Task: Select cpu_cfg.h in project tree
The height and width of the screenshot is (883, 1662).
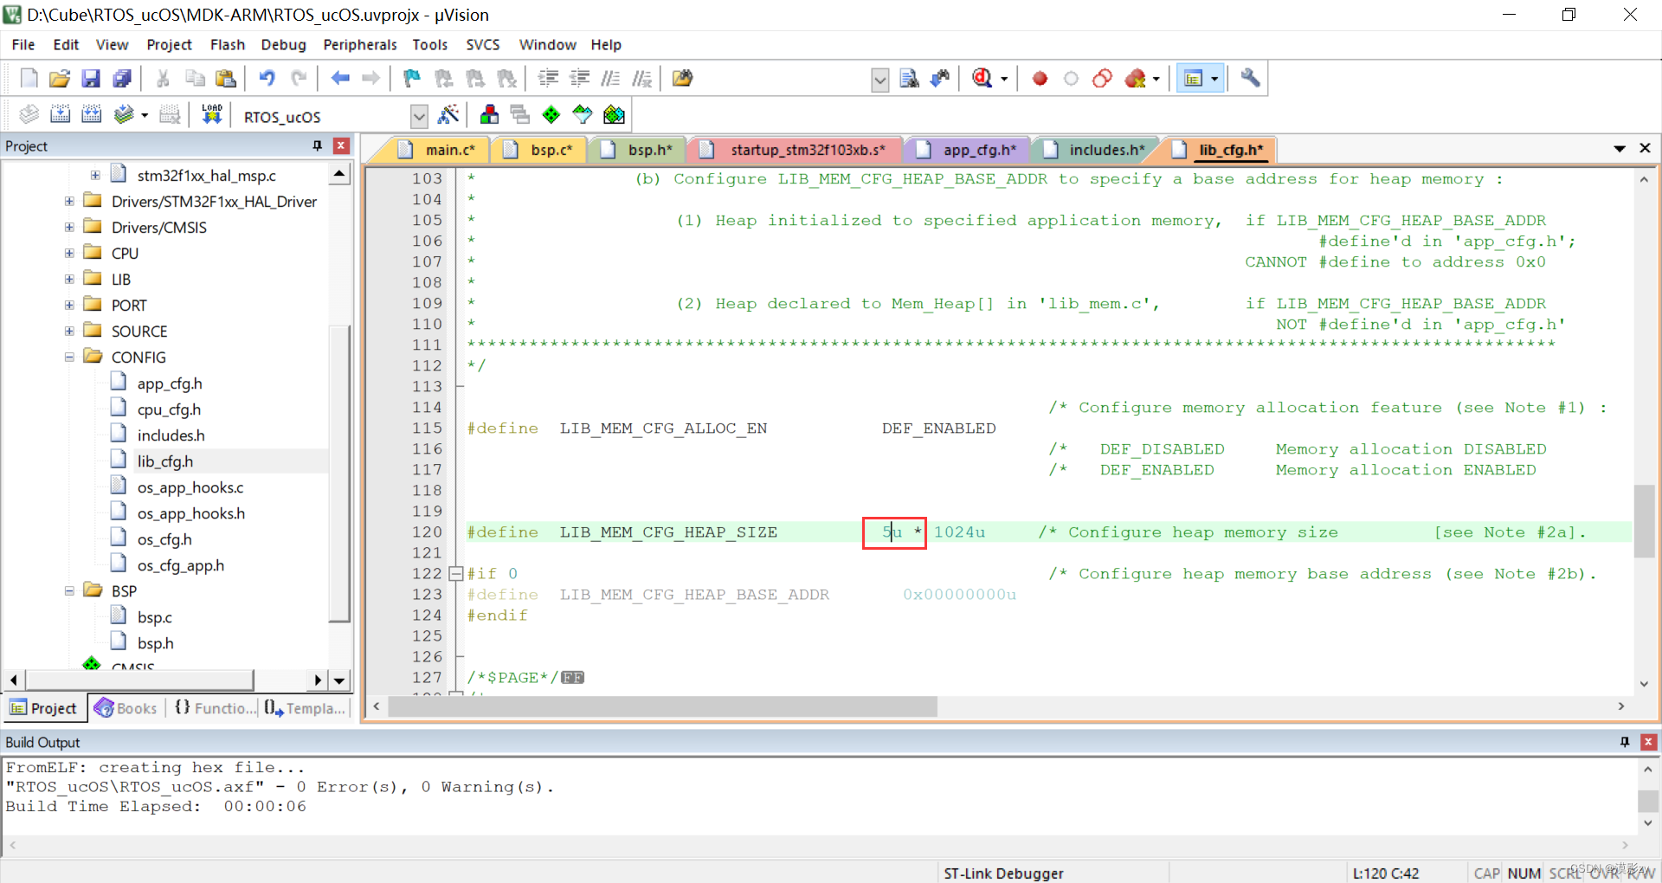Action: click(169, 409)
